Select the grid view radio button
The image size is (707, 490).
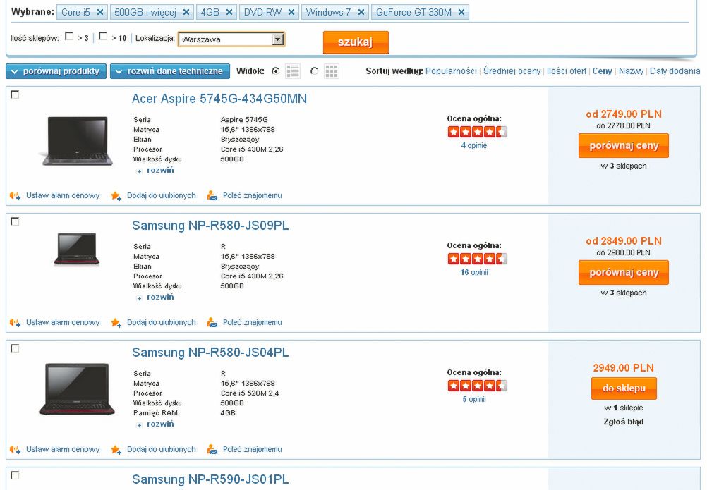click(314, 71)
